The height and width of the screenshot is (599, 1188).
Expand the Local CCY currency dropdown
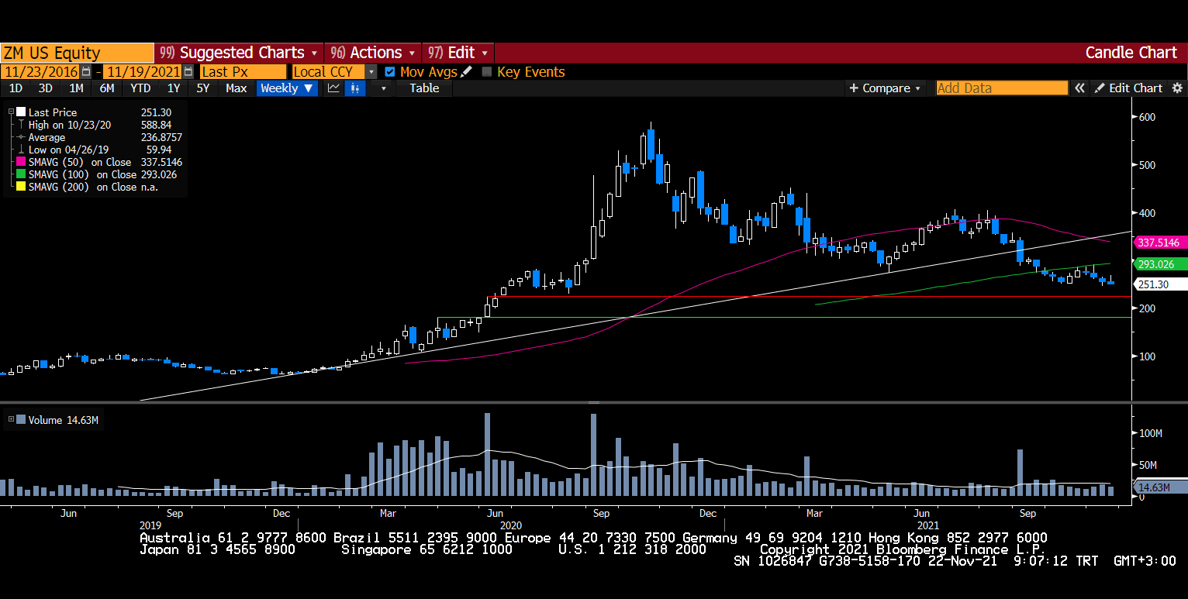click(371, 71)
